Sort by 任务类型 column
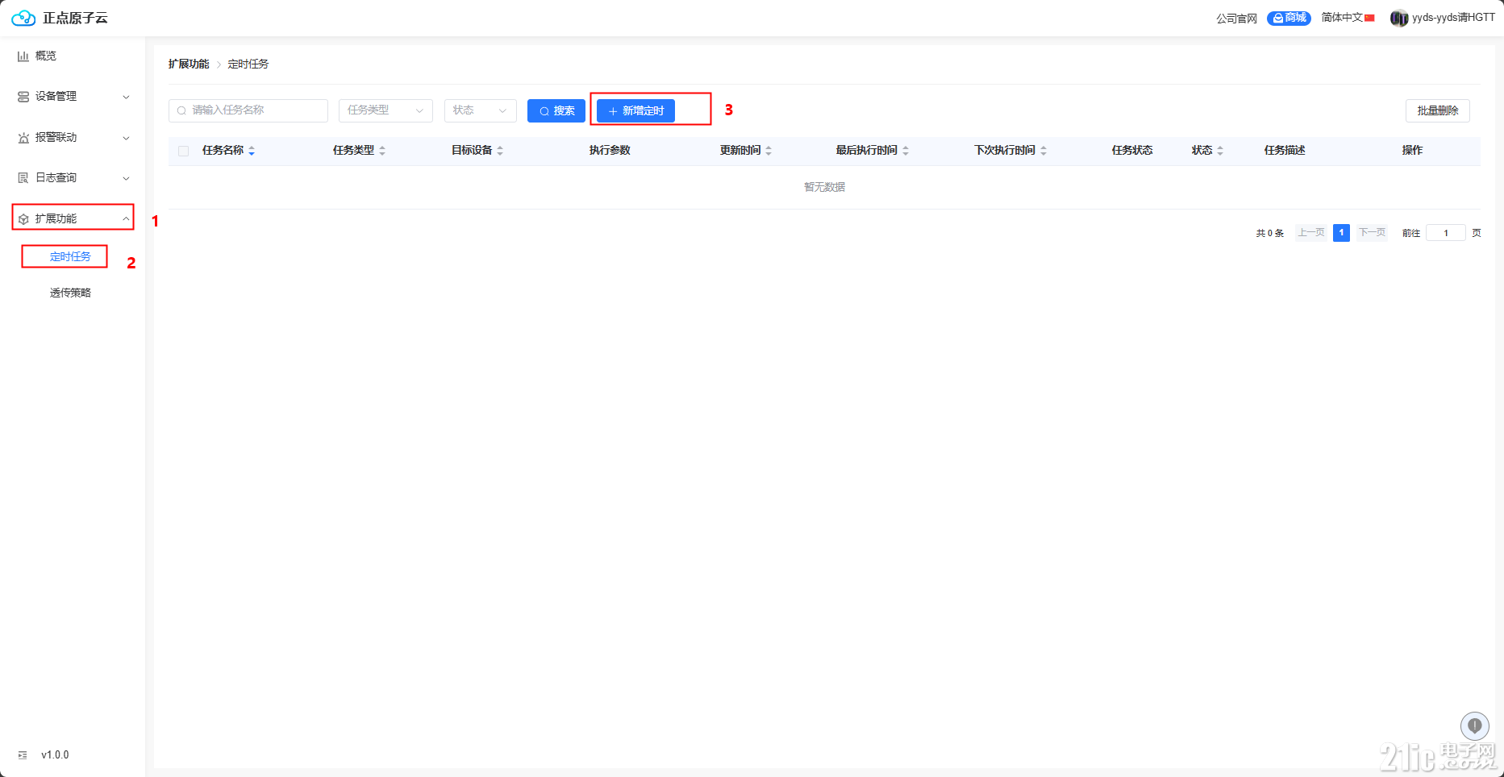1504x777 pixels. click(382, 151)
